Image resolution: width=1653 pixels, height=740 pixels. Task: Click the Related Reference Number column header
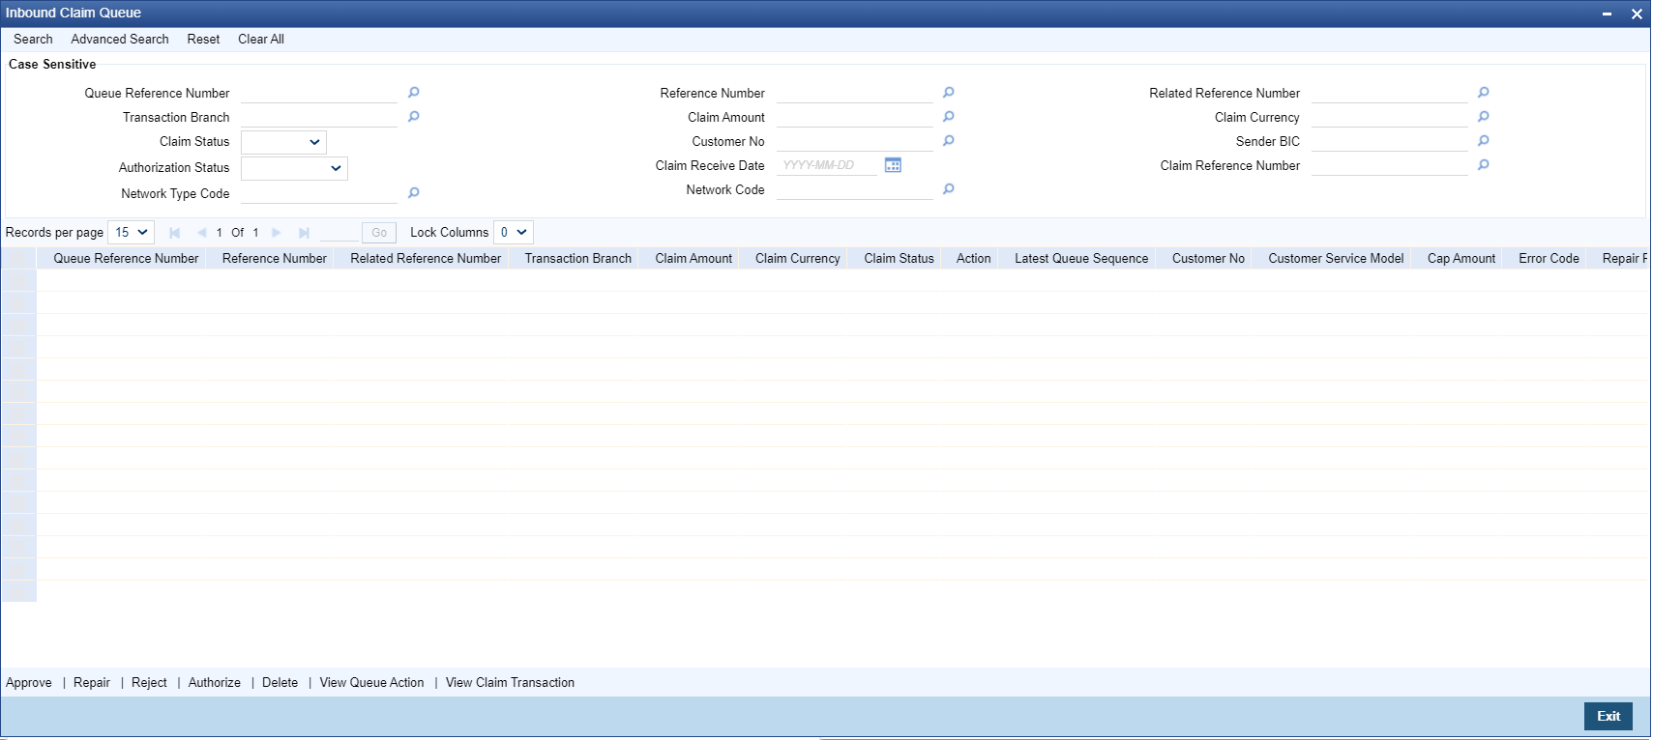click(x=426, y=259)
